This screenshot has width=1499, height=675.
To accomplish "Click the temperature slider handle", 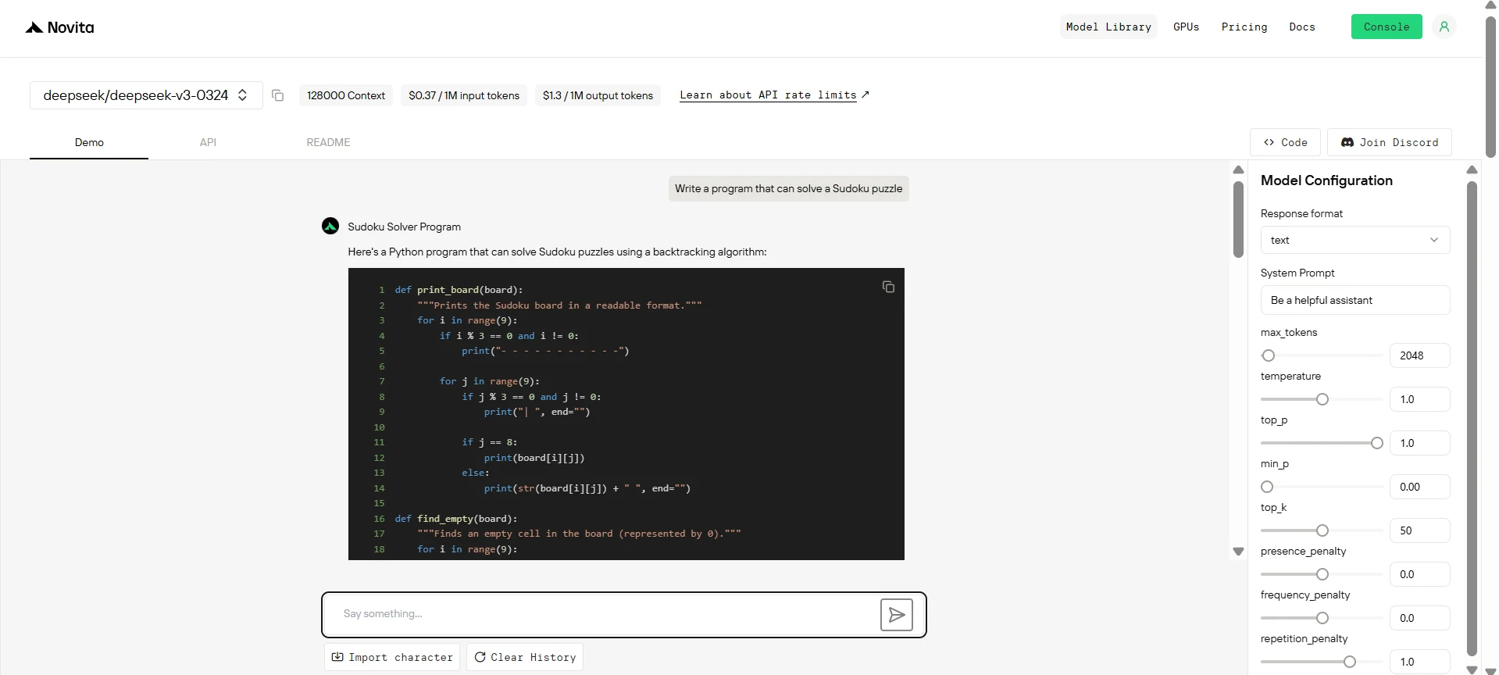I will tap(1322, 399).
